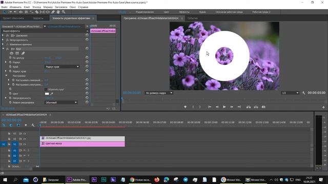Click pen mask tool under Круг effect
This screenshot has width=328, height=184.
coord(23,53)
